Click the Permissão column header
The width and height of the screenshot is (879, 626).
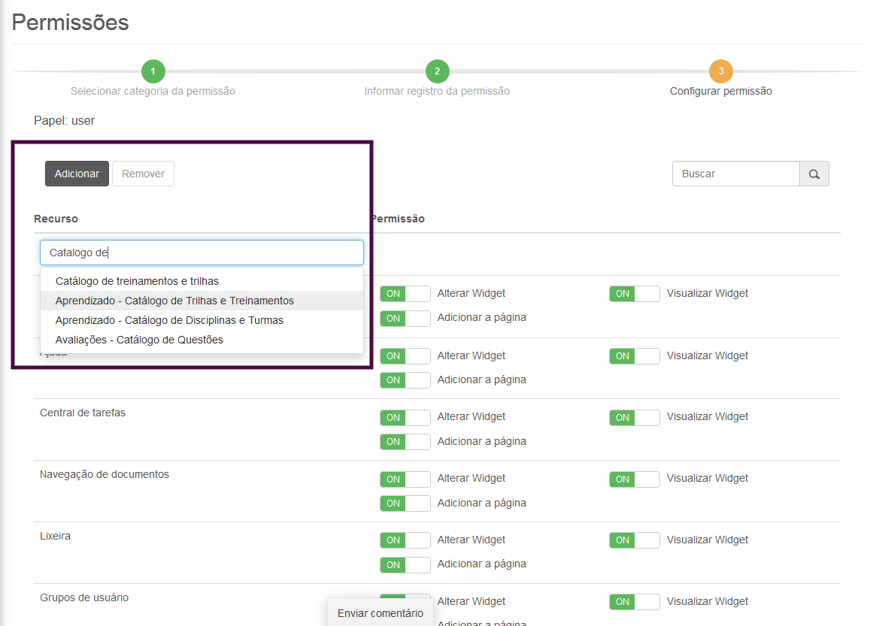click(x=398, y=219)
